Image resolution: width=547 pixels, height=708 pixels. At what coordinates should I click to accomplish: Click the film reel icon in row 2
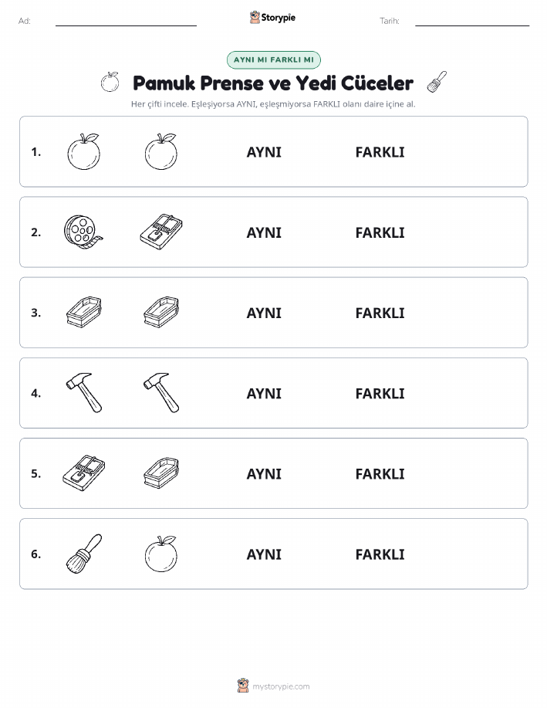tap(83, 232)
